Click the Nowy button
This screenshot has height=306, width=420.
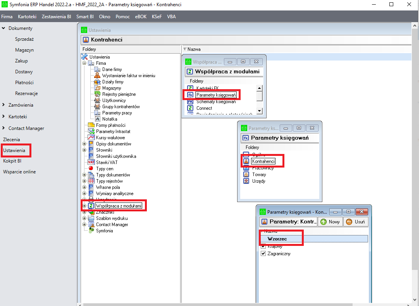point(330,222)
